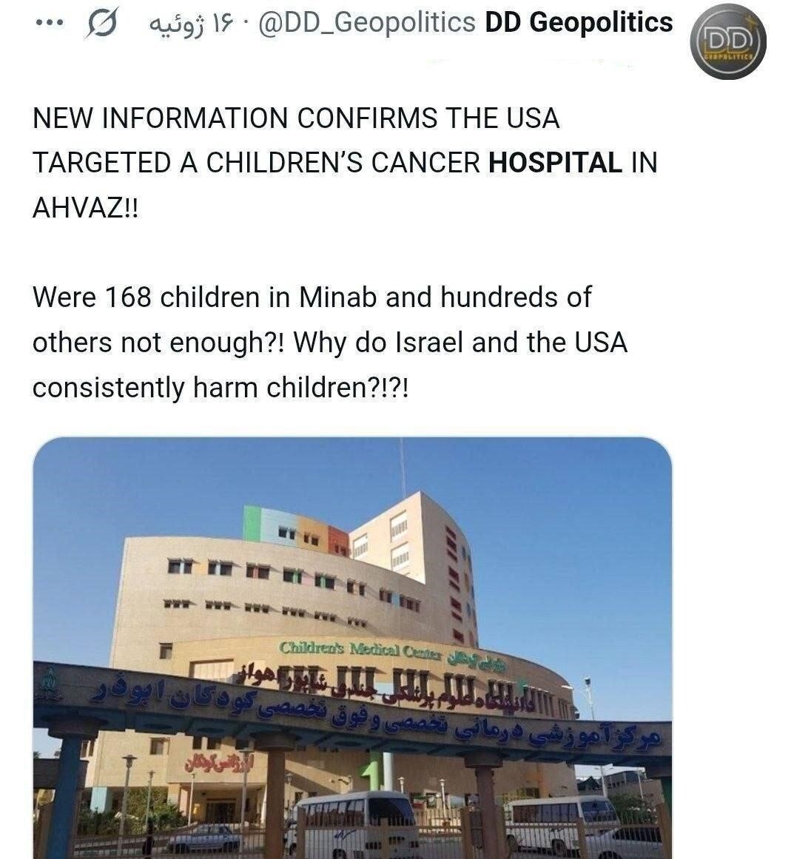
Task: Click the post text line starting 'NEW INFORMATION CONFIRMS'
Action: (x=296, y=118)
